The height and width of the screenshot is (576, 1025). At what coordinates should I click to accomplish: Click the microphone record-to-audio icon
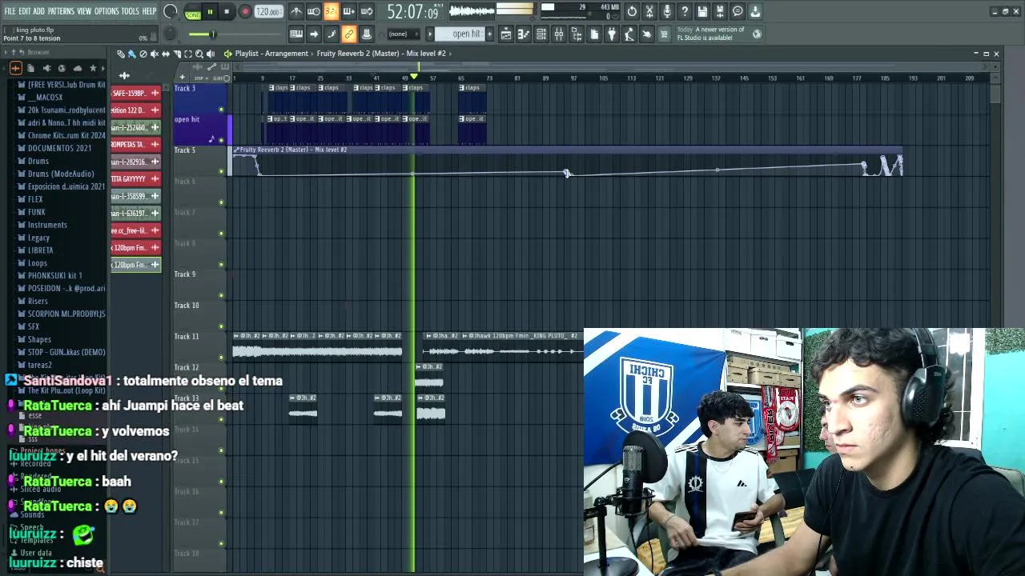pos(667,11)
